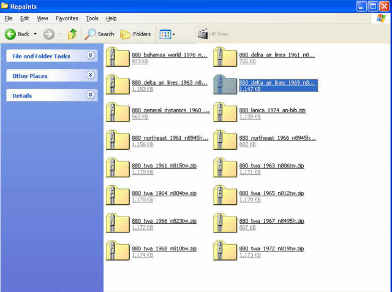Image resolution: width=392 pixels, height=292 pixels.
Task: Open the Help menu
Action: tap(111, 18)
